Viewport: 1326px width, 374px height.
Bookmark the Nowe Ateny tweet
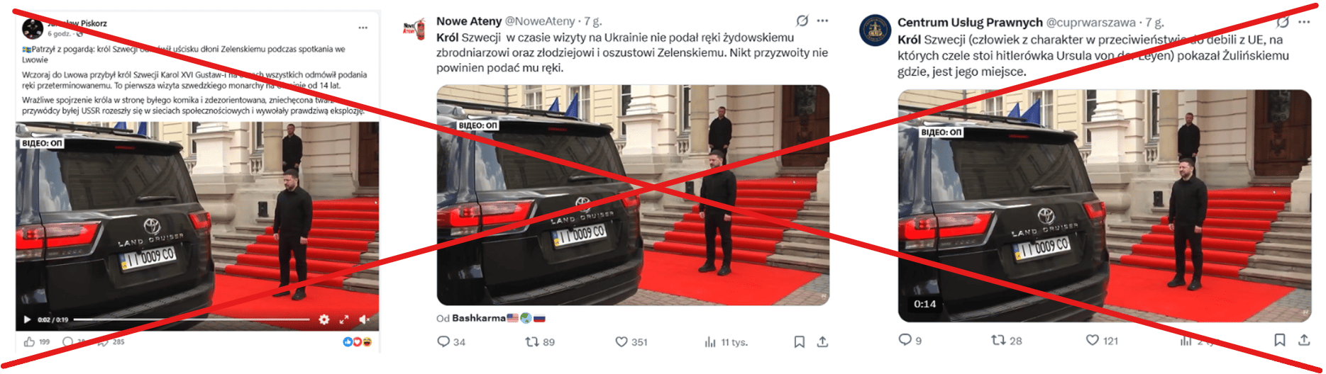click(x=800, y=341)
